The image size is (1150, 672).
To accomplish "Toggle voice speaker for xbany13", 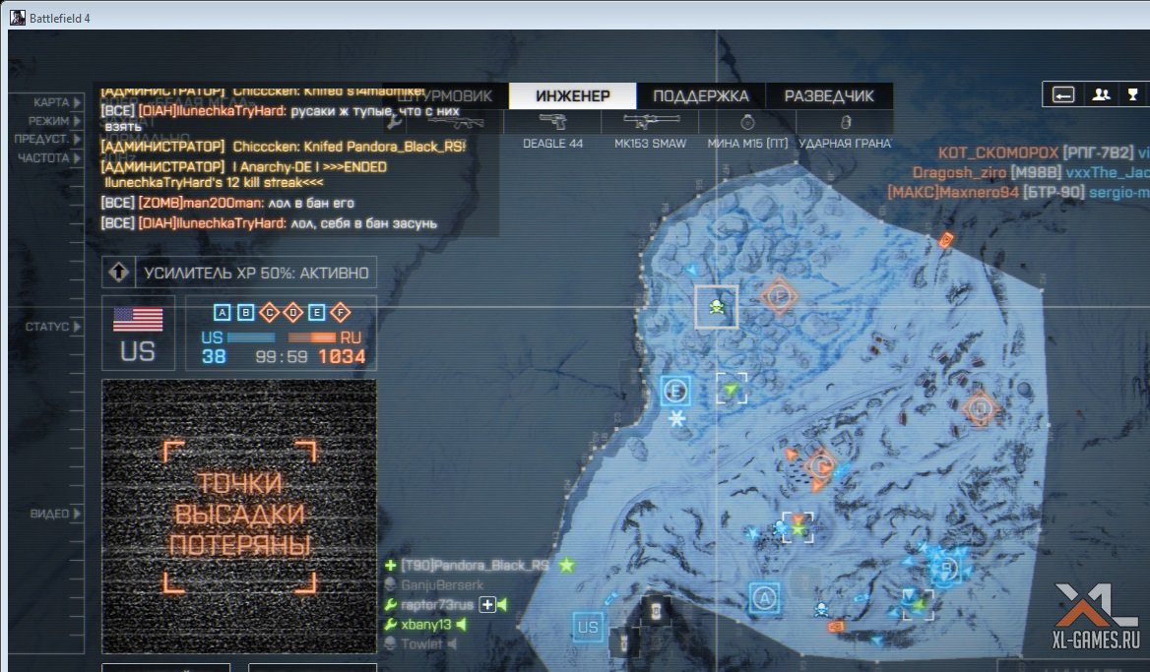I will [x=461, y=625].
